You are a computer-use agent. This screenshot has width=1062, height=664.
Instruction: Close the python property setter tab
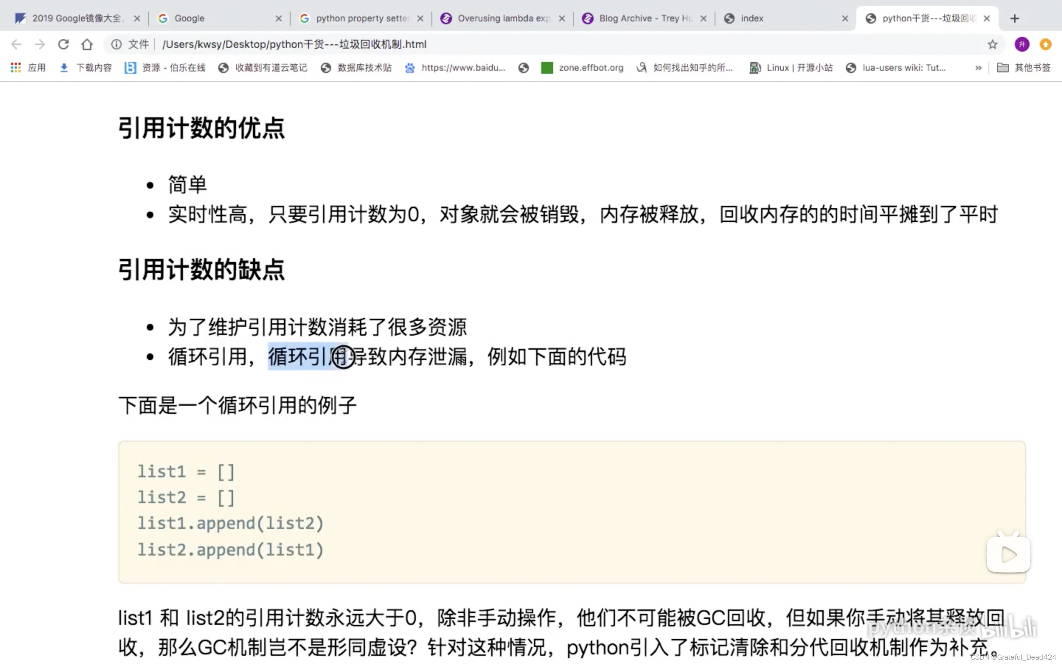tap(420, 18)
